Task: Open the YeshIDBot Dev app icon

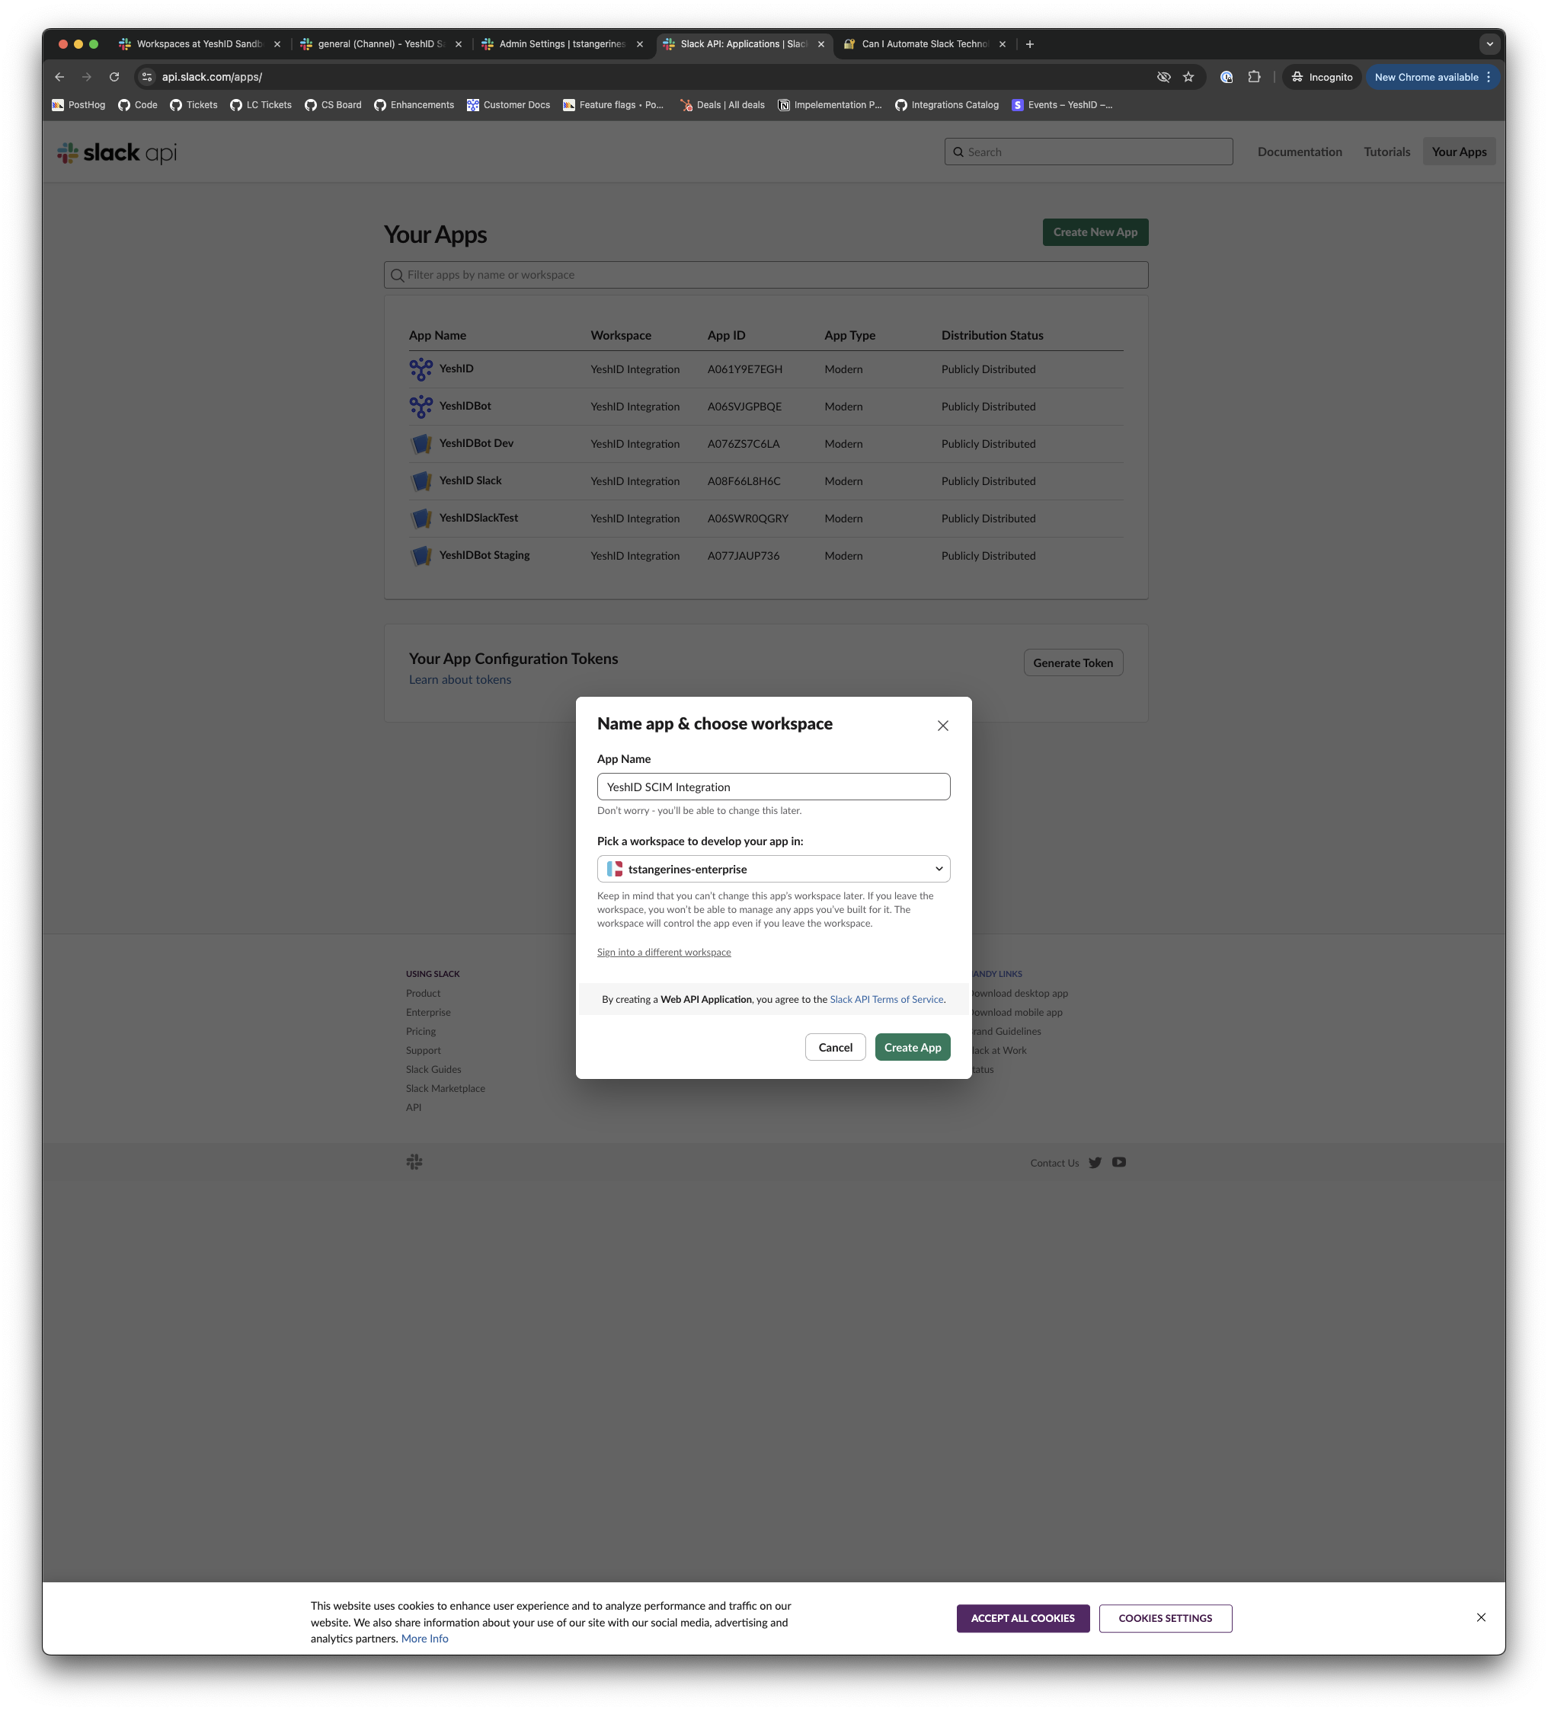Action: click(x=421, y=444)
